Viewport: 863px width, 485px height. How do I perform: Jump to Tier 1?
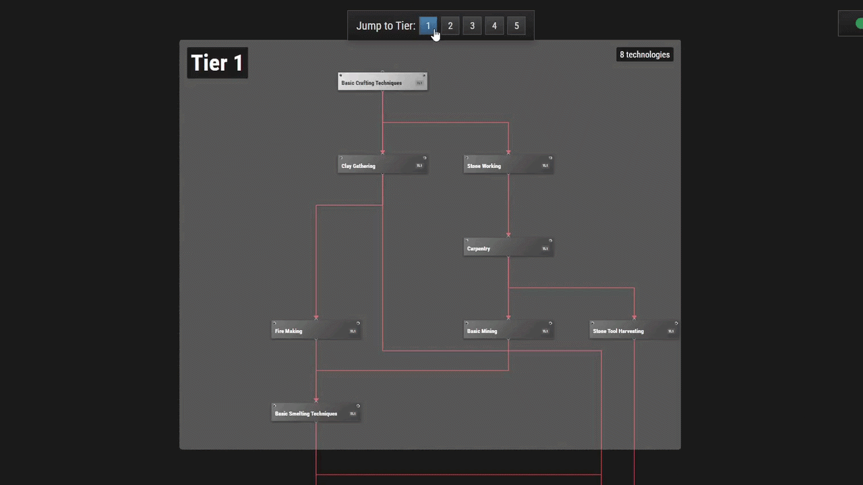(428, 26)
